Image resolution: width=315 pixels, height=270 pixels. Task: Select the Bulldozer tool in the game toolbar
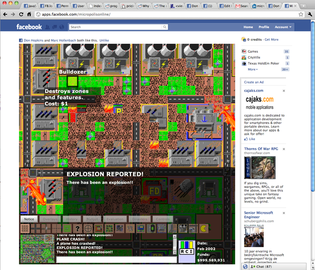pyautogui.click(x=25, y=229)
